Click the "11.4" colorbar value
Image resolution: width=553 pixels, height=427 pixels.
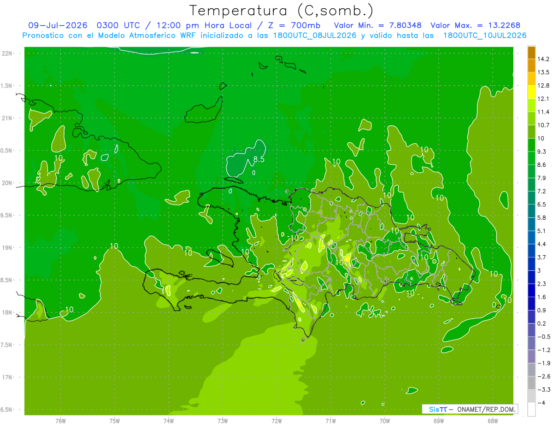click(543, 112)
